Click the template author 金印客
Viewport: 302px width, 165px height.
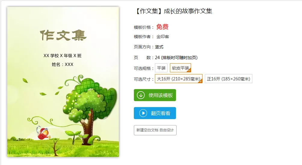coord(162,37)
